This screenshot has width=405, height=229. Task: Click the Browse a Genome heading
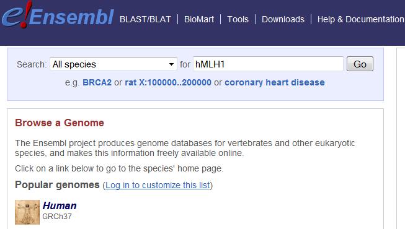click(x=60, y=123)
